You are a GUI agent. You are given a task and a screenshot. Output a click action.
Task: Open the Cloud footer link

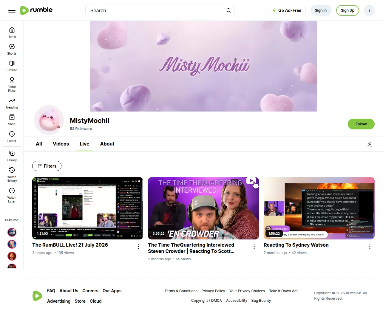click(x=96, y=301)
